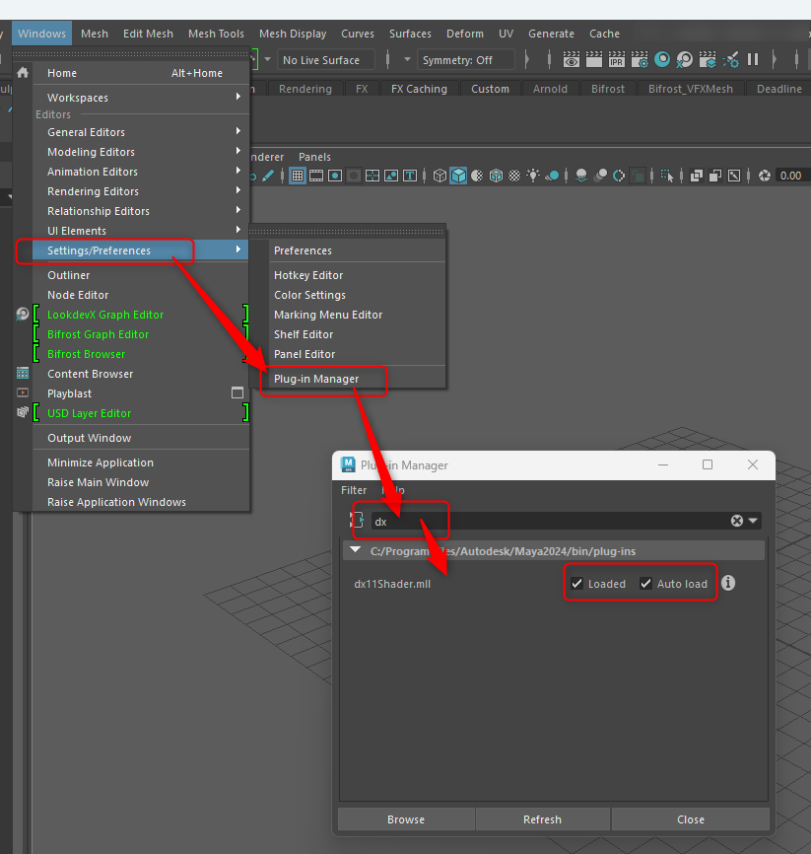The width and height of the screenshot is (811, 854).
Task: Open the No Live Surface dropdown arrow
Action: [x=267, y=59]
